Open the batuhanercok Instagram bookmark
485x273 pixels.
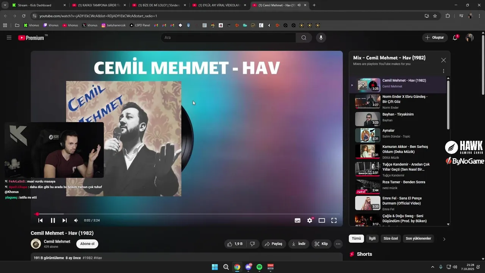[114, 25]
